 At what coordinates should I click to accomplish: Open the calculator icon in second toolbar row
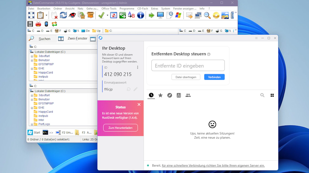point(30,24)
